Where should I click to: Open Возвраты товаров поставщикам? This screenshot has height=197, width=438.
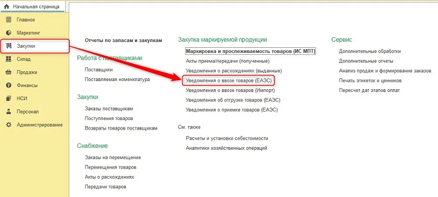click(x=121, y=128)
